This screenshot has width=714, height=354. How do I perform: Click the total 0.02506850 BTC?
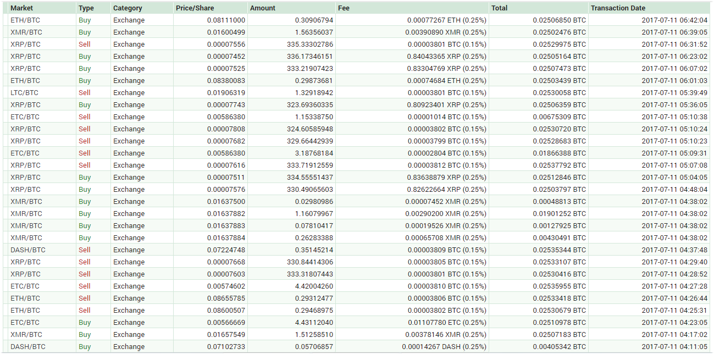[x=559, y=20]
